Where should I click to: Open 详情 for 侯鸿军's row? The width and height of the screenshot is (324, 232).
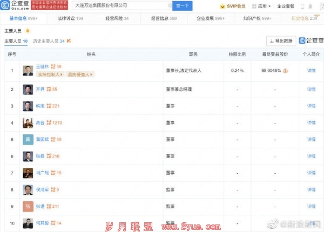[x=311, y=189]
